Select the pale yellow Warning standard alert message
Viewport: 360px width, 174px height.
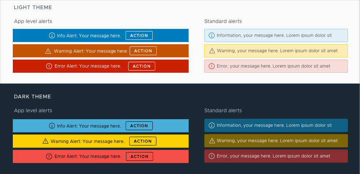pyautogui.click(x=276, y=51)
